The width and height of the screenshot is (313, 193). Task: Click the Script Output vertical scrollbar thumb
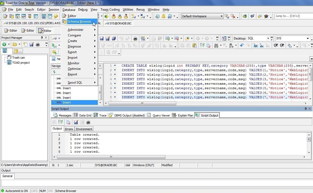coord(309,139)
